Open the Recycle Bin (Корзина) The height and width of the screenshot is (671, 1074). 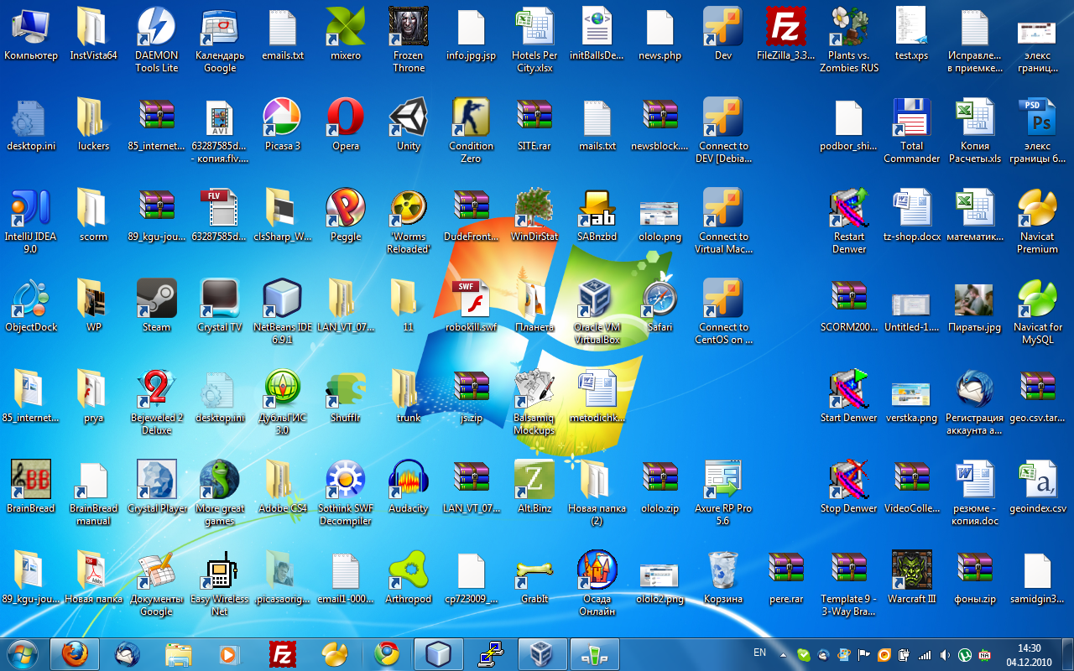point(722,571)
